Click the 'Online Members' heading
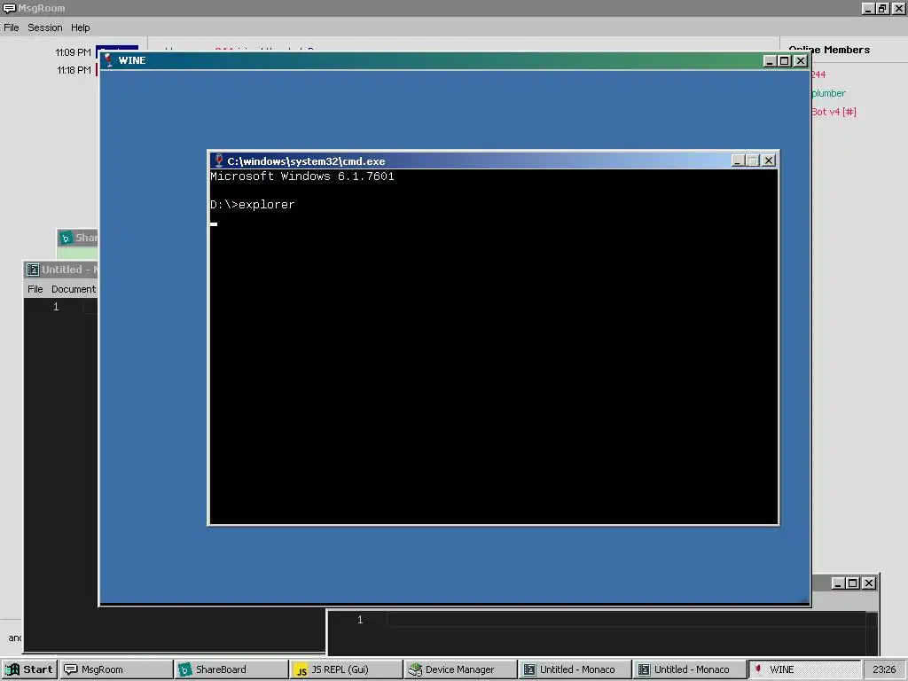Image resolution: width=908 pixels, height=681 pixels. pyautogui.click(x=829, y=50)
